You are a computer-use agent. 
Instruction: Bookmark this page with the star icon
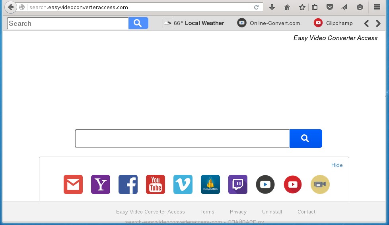tap(302, 7)
